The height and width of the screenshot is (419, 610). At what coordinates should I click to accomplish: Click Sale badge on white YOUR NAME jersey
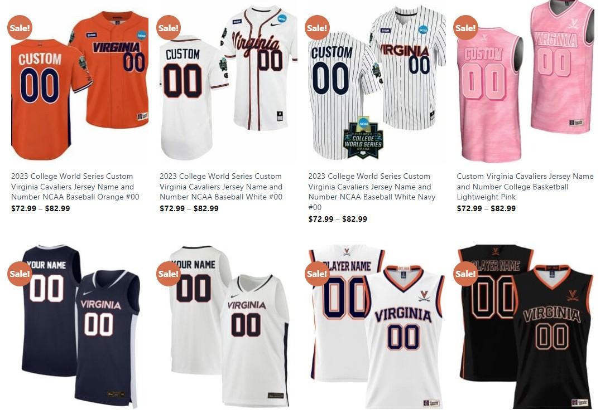pos(168,274)
